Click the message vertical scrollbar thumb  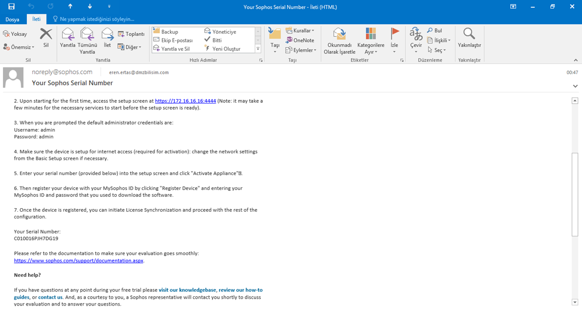[x=575, y=194]
